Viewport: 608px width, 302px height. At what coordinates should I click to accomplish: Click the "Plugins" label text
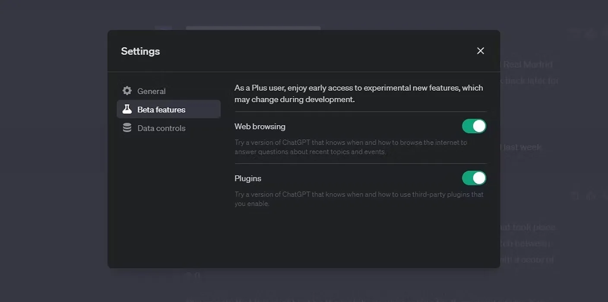pos(248,179)
